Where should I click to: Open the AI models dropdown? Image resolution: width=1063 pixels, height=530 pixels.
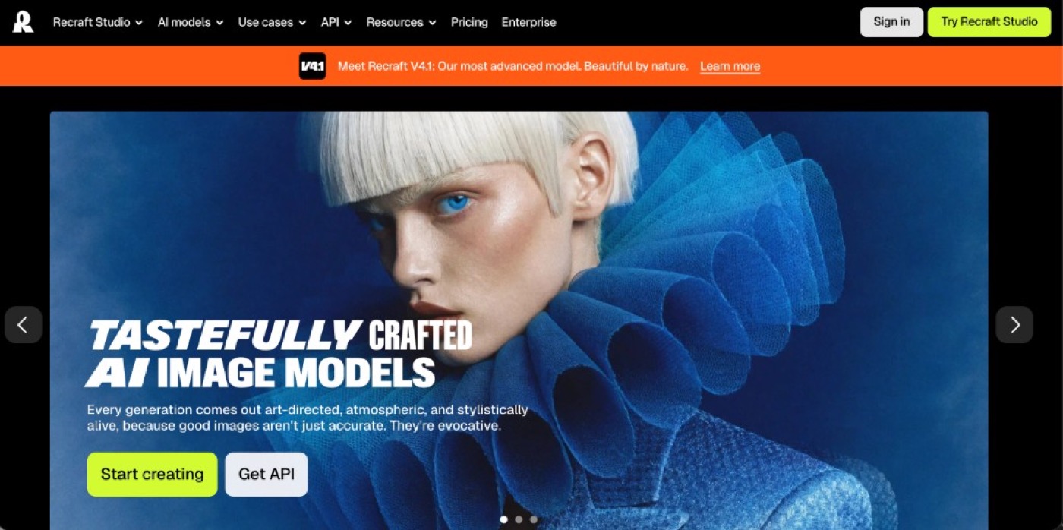pos(191,22)
